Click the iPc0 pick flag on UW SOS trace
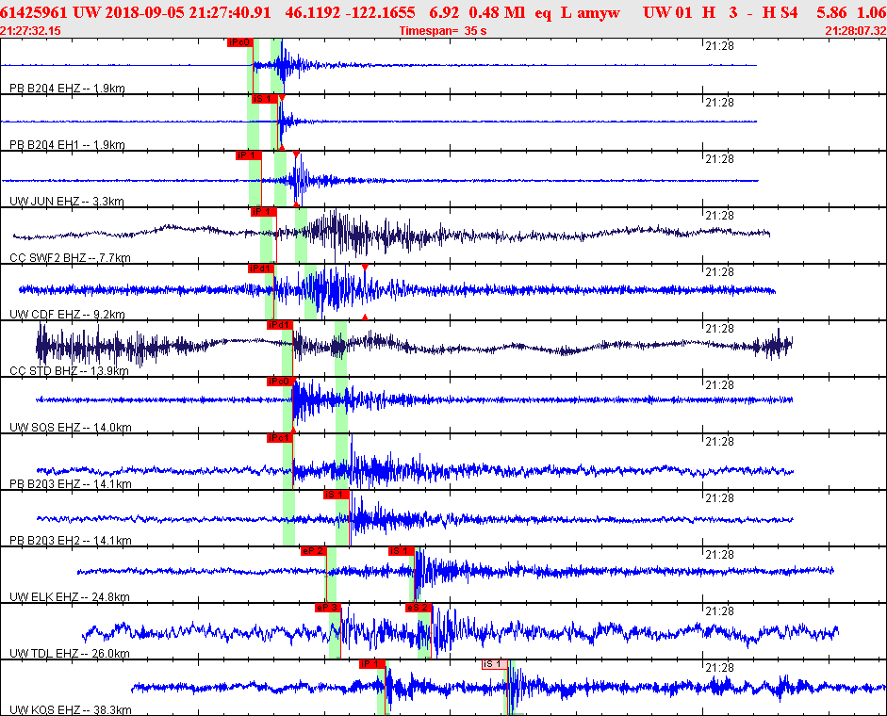Screen dimensions: 887x716 [x=279, y=382]
